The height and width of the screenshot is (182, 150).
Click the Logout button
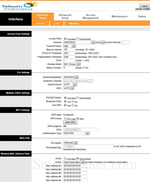point(144,6)
